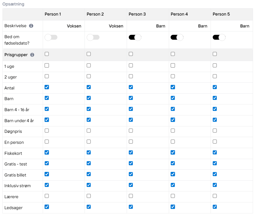Image resolution: width=257 pixels, height=218 pixels.
Task: Check 2 uger for Person 4
Action: pos(173,76)
